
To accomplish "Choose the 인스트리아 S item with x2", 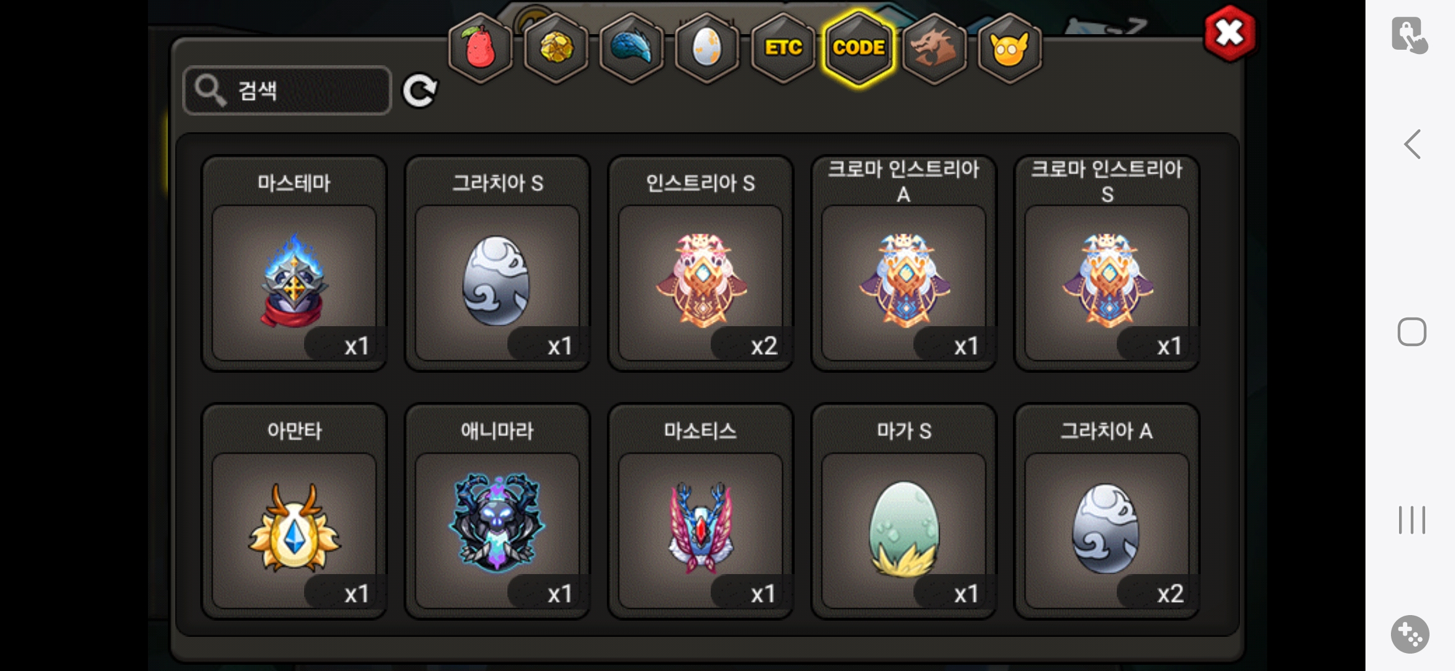I will click(x=701, y=263).
